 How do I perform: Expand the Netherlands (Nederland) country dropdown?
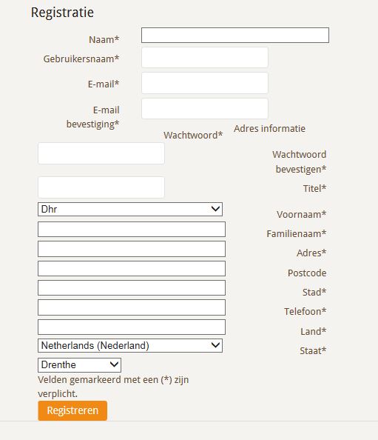pos(130,345)
